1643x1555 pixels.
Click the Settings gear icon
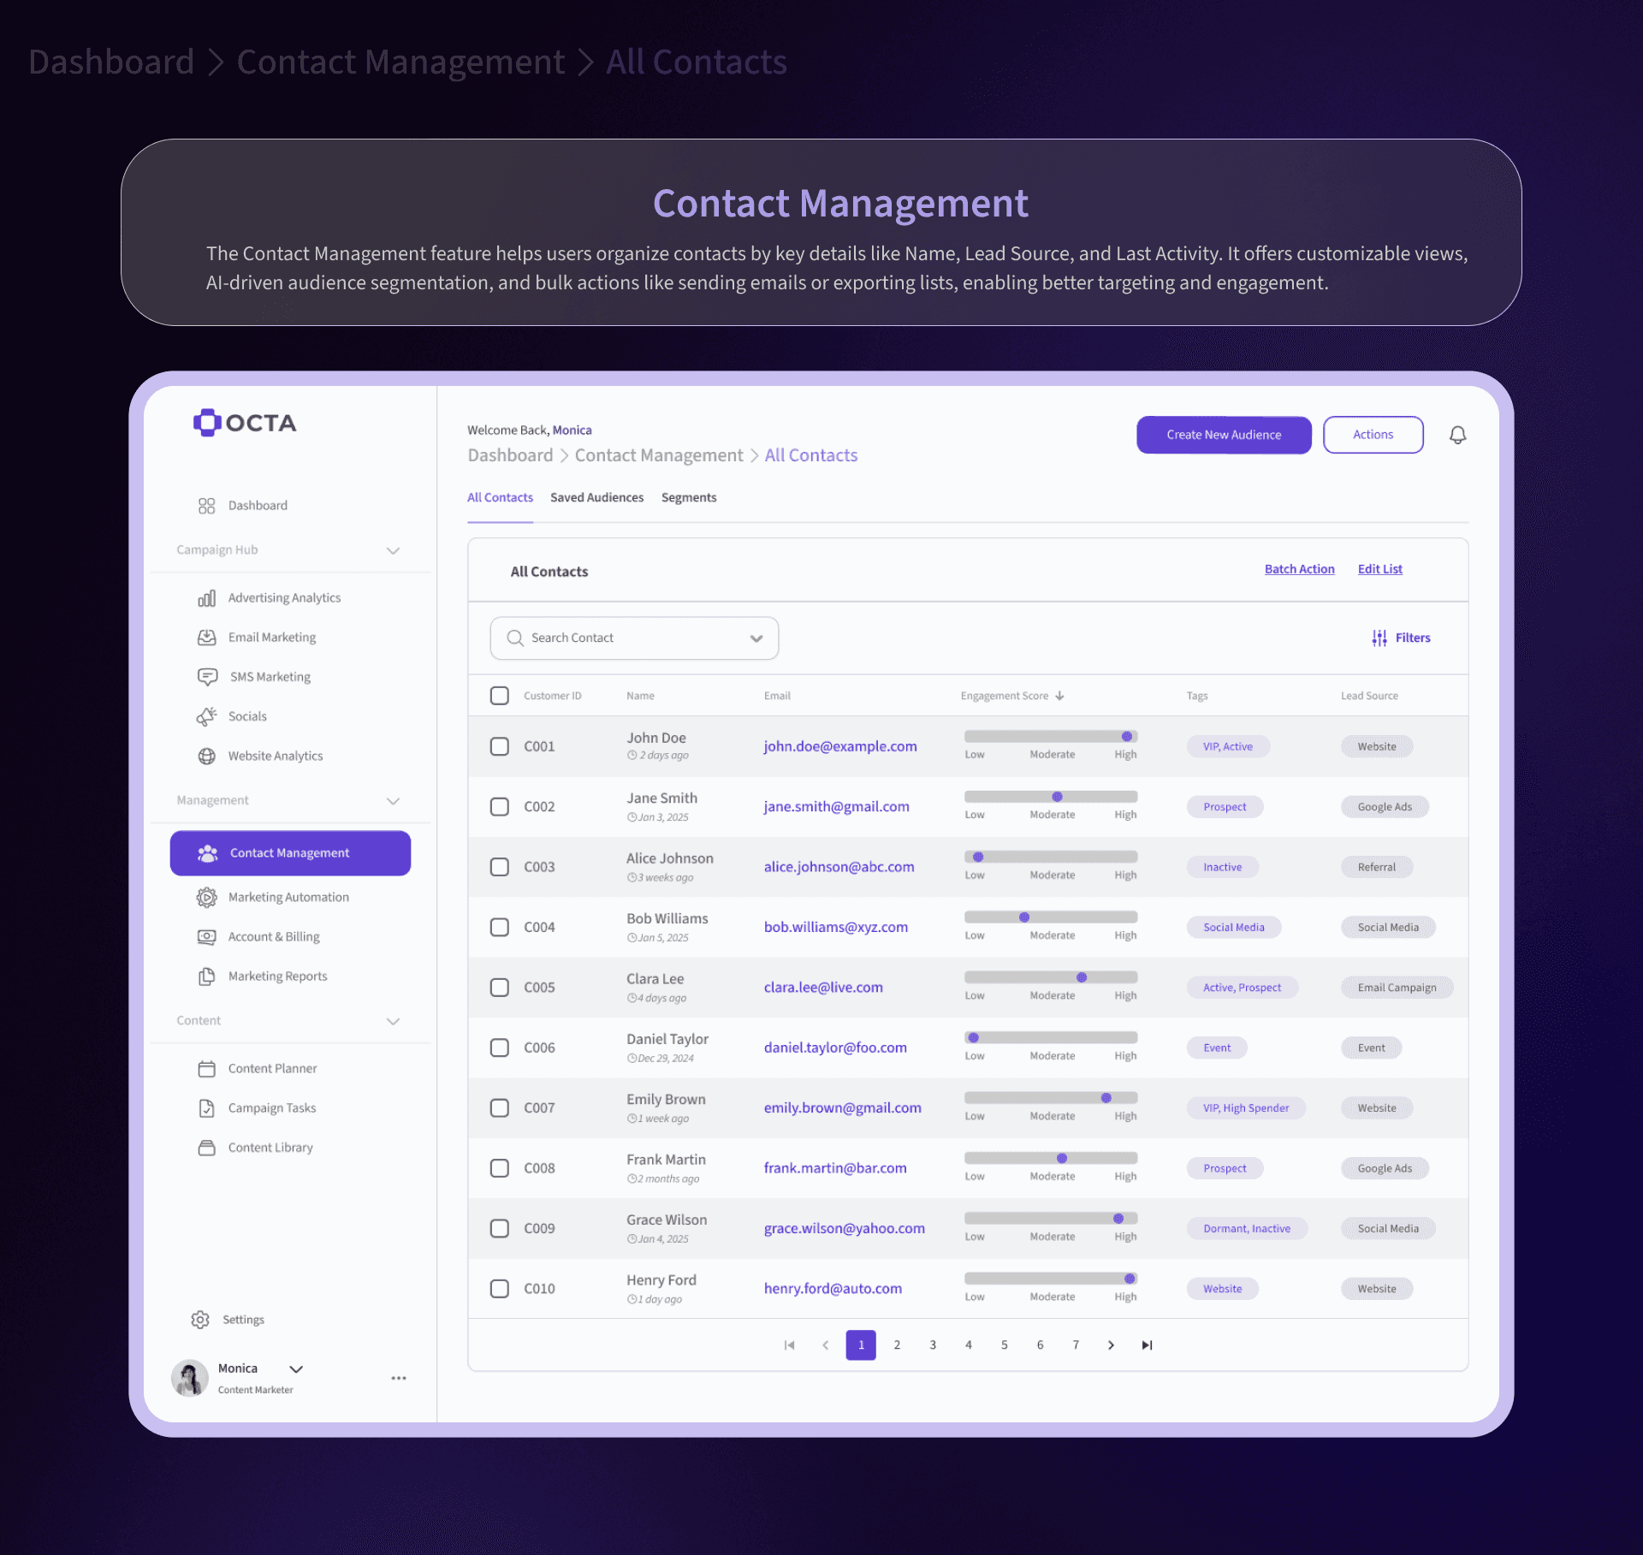pos(200,1320)
